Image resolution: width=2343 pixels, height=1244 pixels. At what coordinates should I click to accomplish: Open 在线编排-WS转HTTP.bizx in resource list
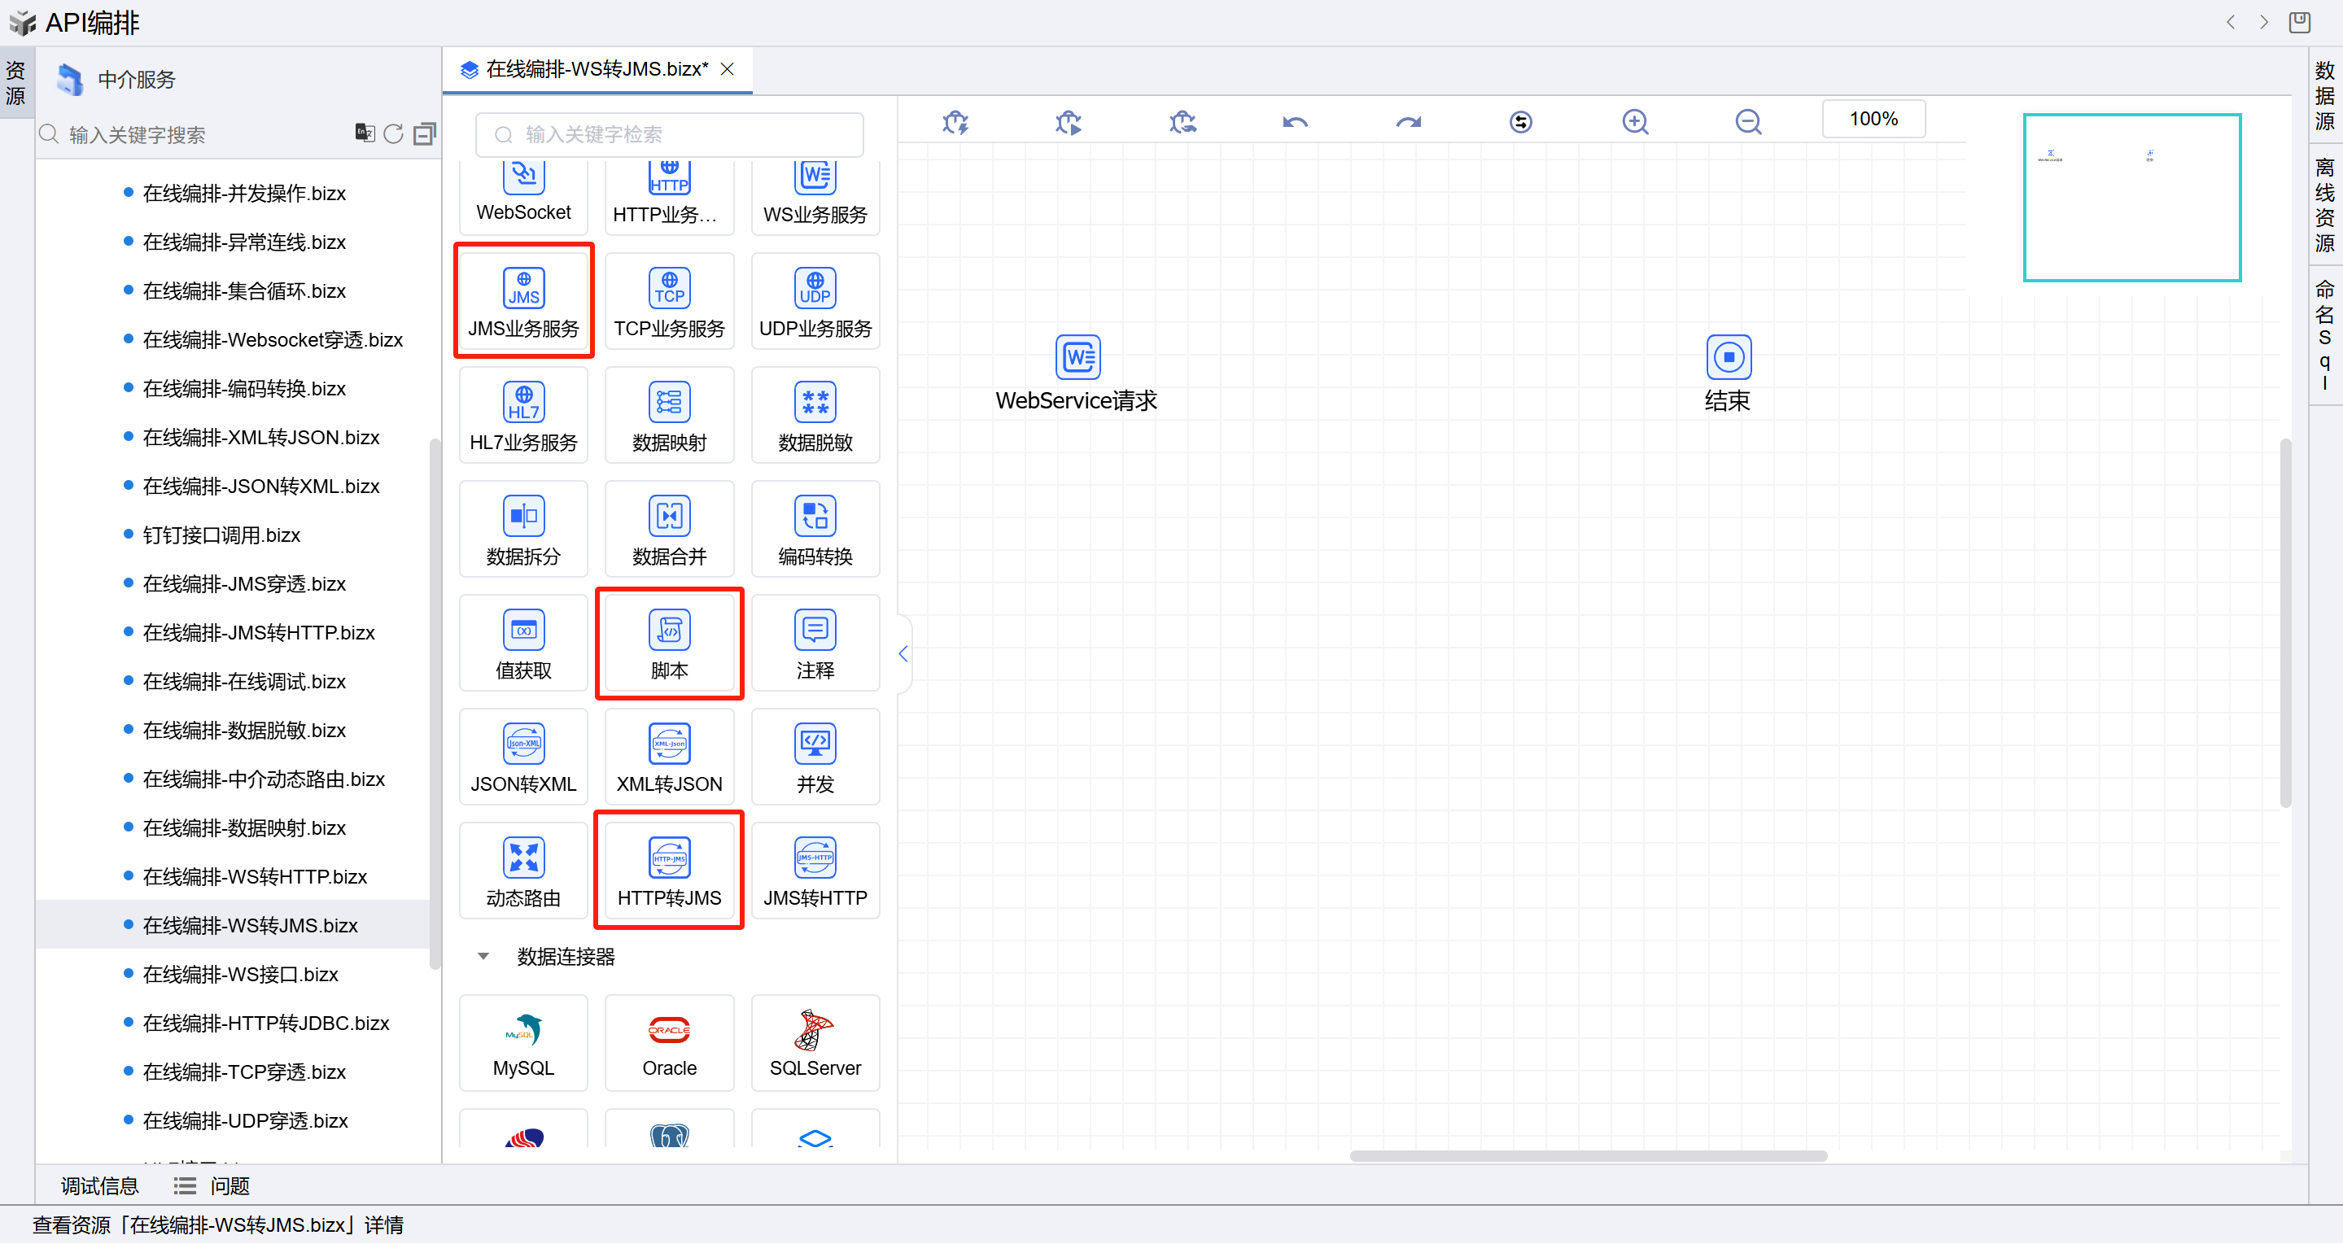(x=255, y=876)
